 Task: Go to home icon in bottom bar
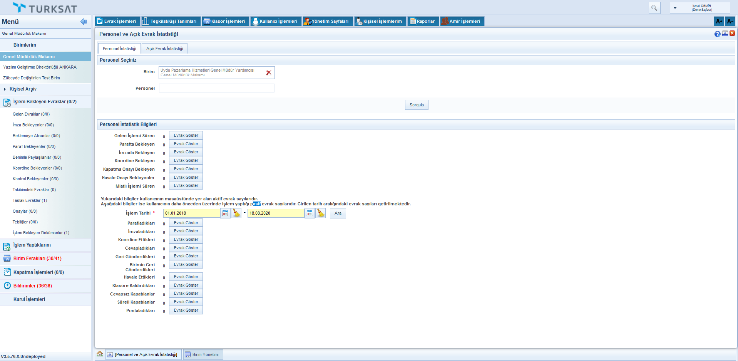100,354
